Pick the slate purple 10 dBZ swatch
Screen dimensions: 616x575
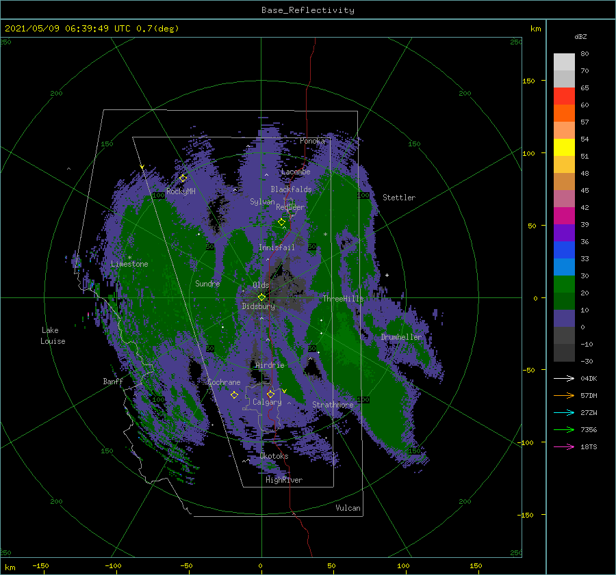[564, 319]
